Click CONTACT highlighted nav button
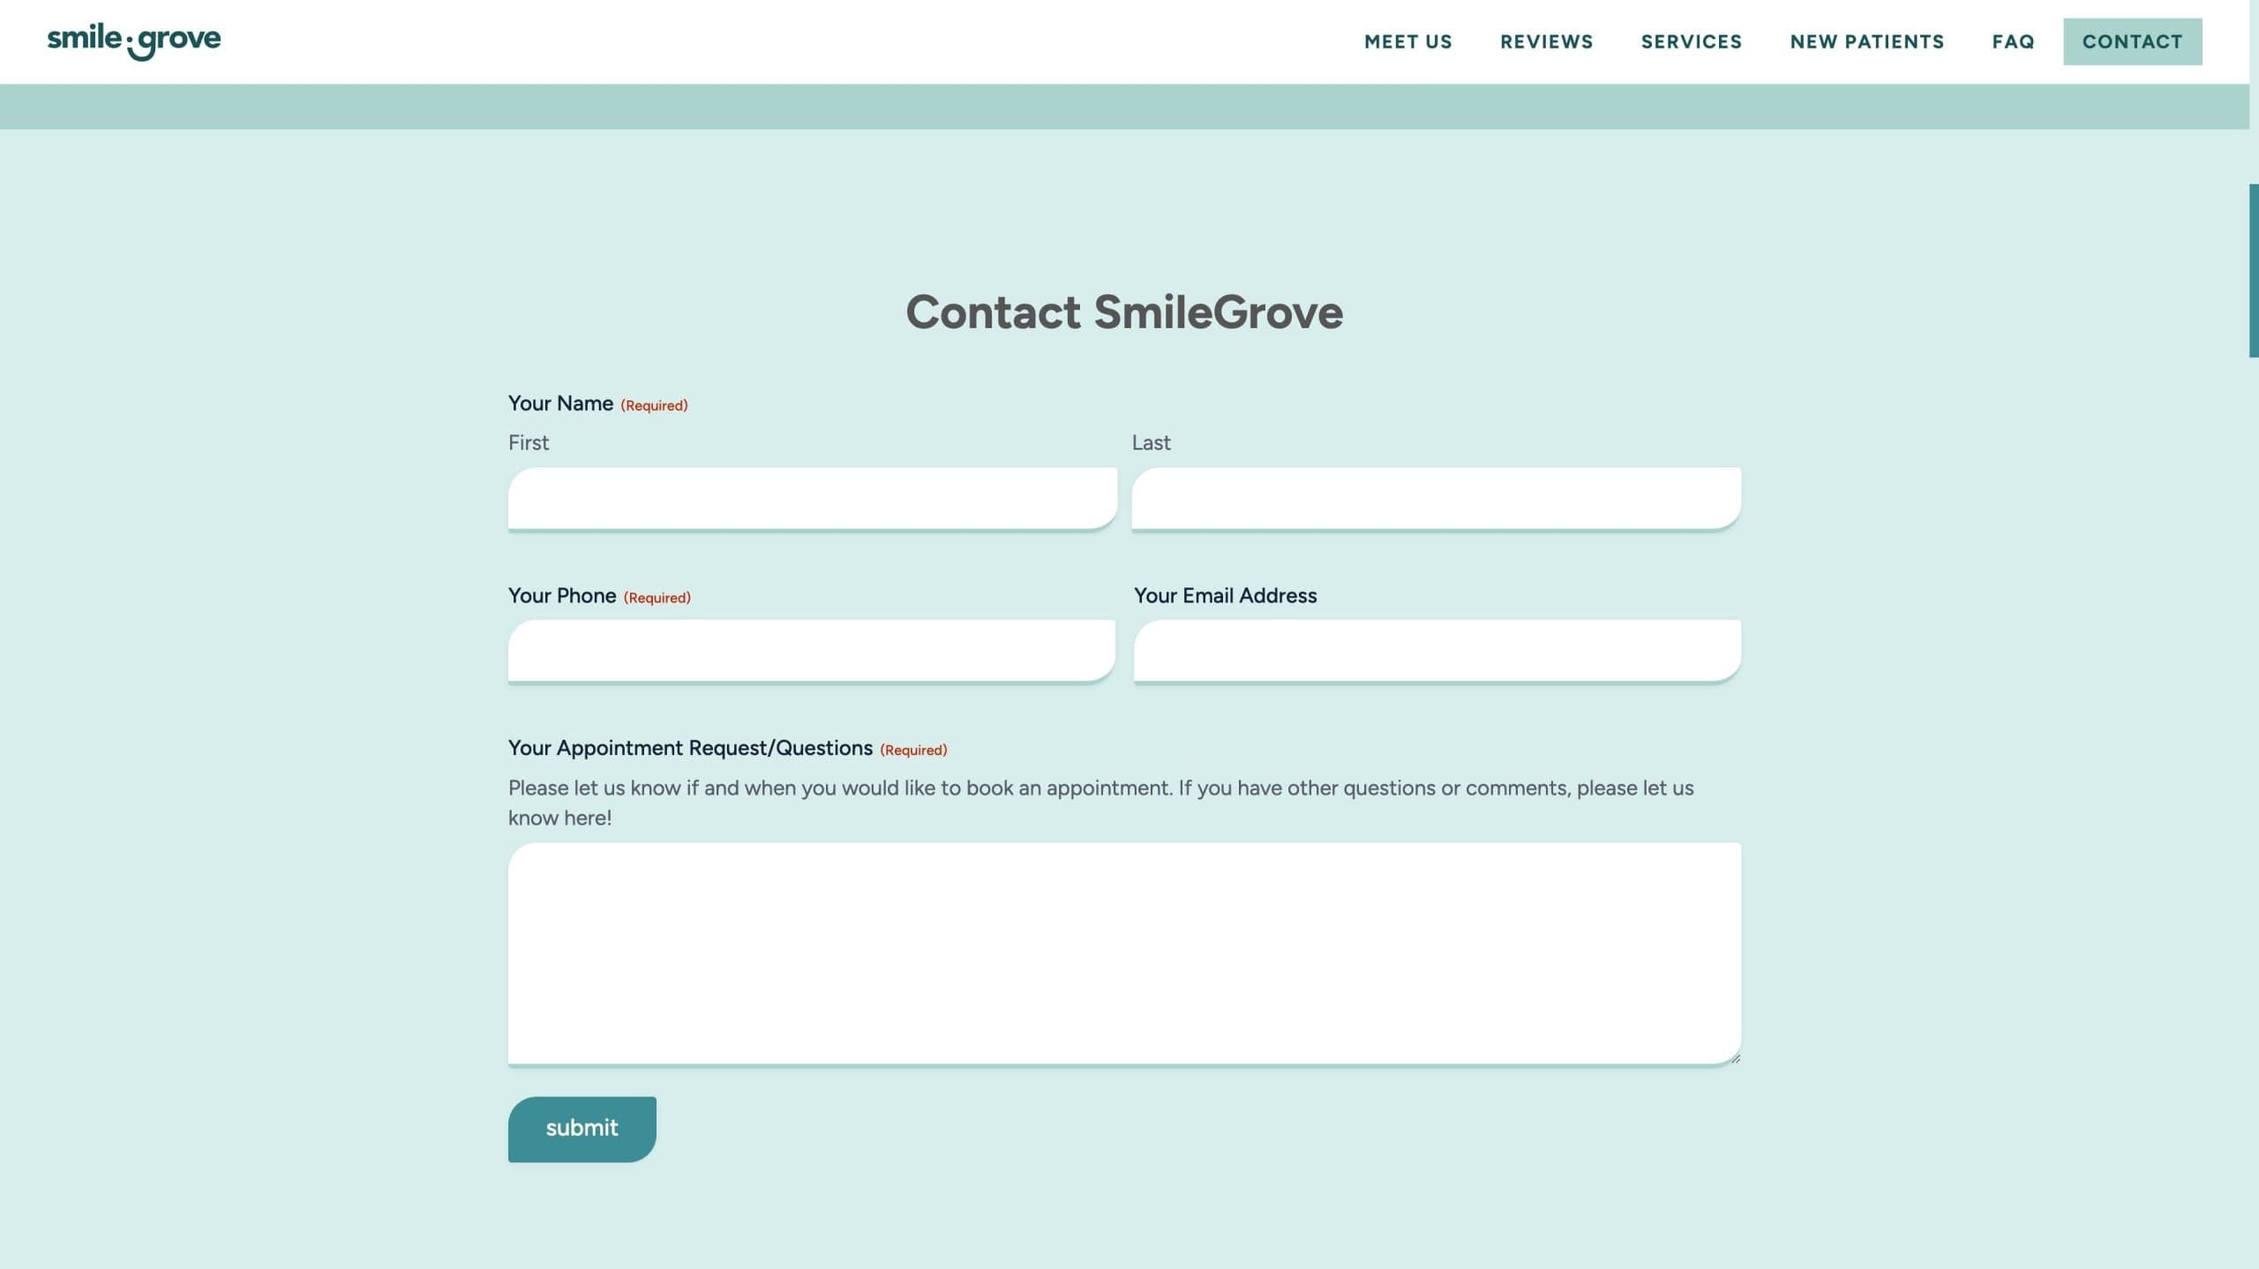2259x1269 pixels. [2134, 41]
